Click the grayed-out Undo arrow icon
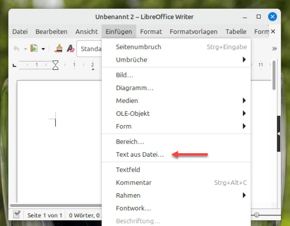The height and width of the screenshot is (226, 290). 16,49
